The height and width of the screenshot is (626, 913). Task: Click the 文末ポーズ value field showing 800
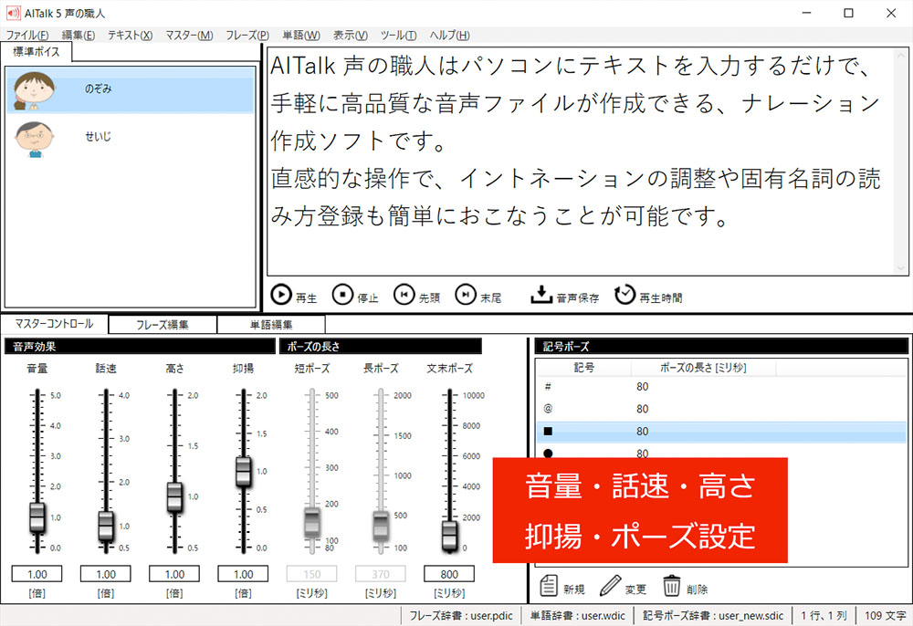pyautogui.click(x=449, y=574)
